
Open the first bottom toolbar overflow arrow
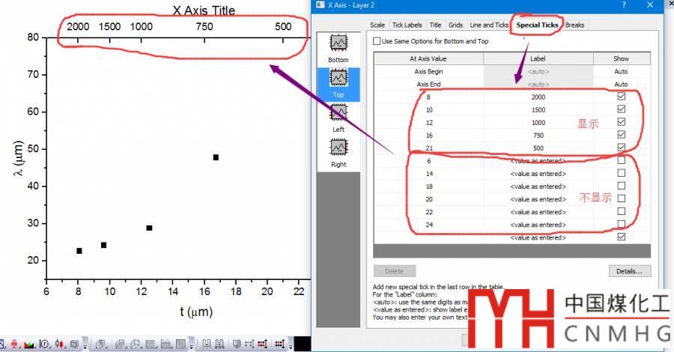(85, 344)
